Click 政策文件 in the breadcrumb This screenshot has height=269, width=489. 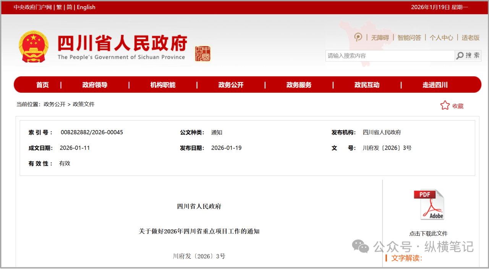point(84,104)
